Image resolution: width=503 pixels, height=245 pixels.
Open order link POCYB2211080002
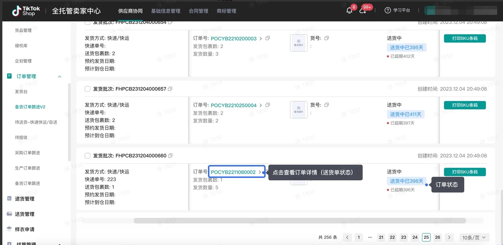tap(233, 172)
